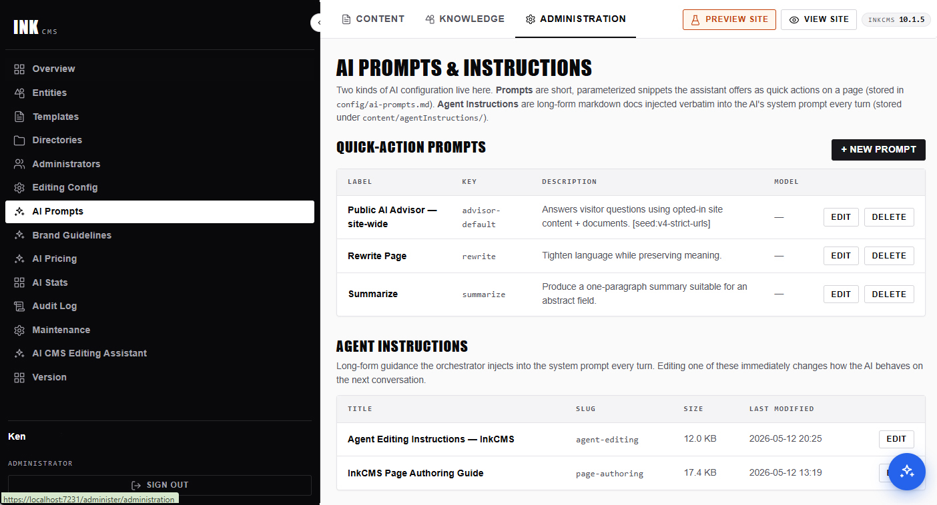Delete the Rewrite Page prompt

[x=889, y=256]
